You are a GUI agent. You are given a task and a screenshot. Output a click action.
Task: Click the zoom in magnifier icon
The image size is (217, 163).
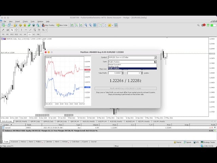tap(86, 25)
